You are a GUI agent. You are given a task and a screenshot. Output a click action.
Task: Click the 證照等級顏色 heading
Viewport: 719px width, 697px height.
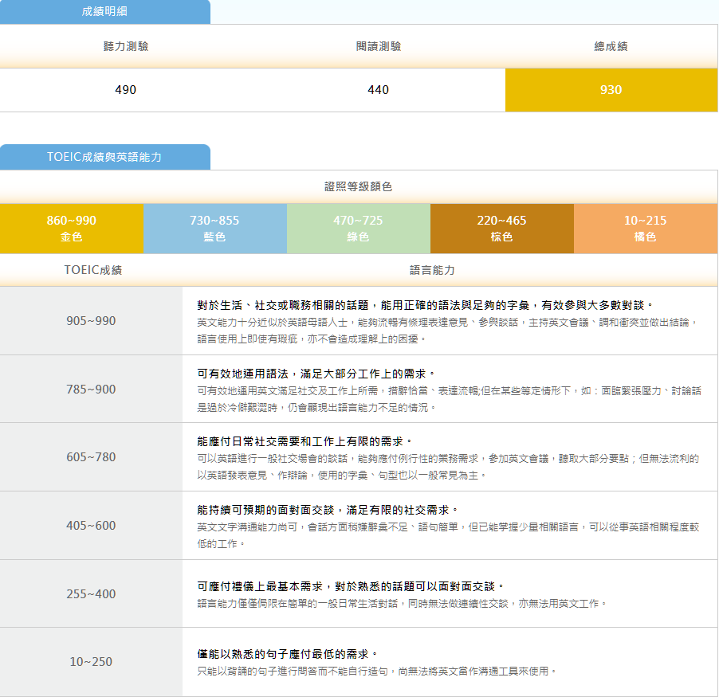click(x=358, y=186)
